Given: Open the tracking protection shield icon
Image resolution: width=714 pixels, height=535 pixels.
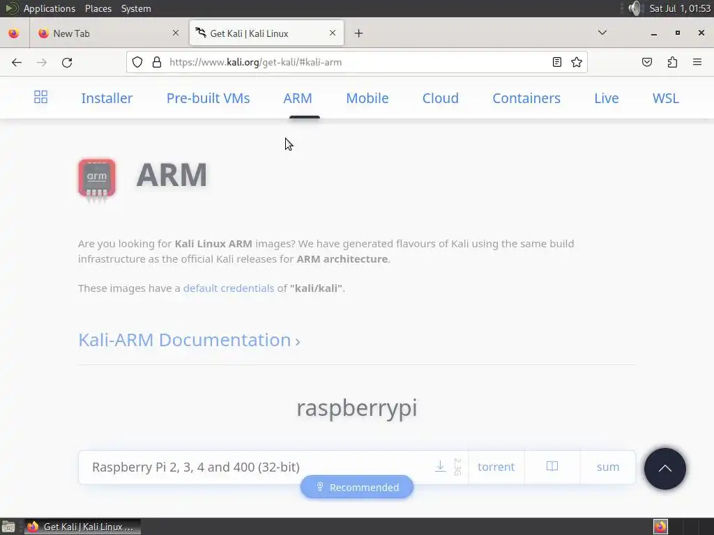Looking at the screenshot, I should pyautogui.click(x=137, y=62).
